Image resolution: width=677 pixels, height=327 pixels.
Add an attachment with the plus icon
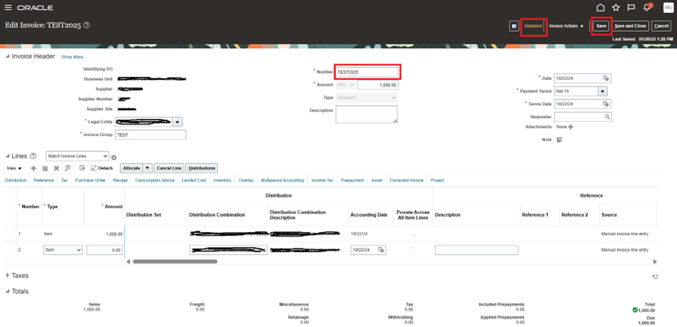(570, 127)
